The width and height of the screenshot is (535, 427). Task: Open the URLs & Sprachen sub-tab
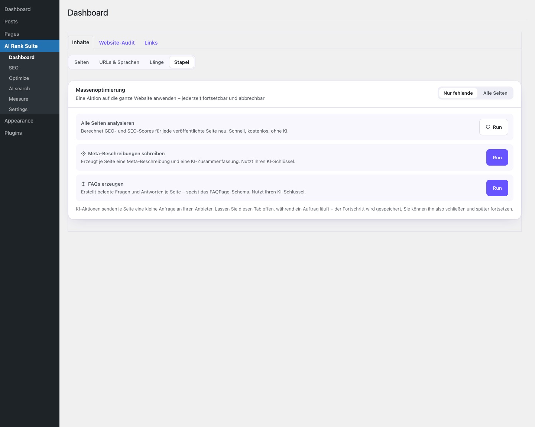pos(119,62)
